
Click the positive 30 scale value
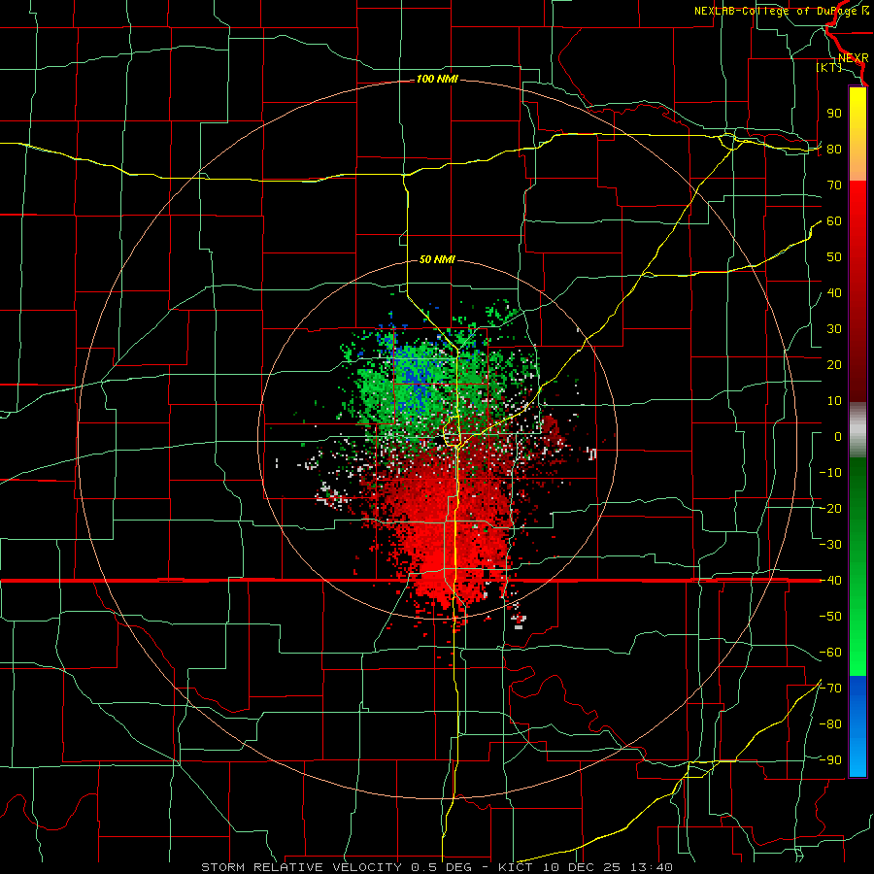point(834,329)
